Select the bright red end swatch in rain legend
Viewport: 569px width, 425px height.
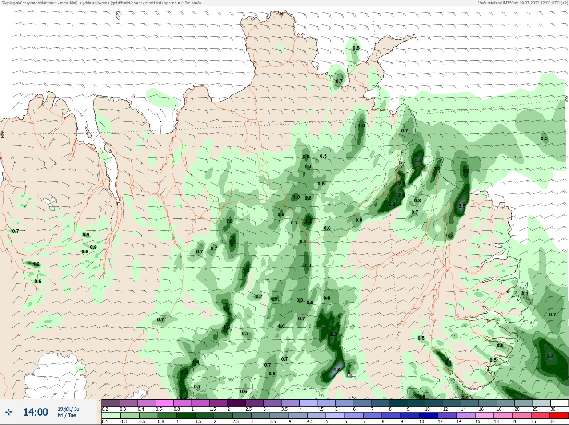559,416
